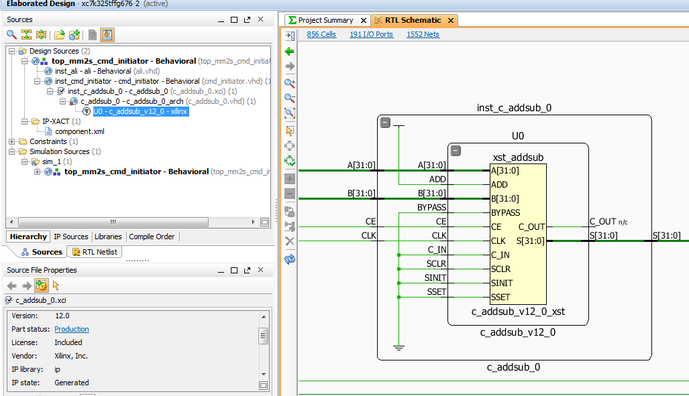Toggle the highlighted gear button in Source File Properties
Viewport: 689px width, 396px height.
tap(41, 285)
